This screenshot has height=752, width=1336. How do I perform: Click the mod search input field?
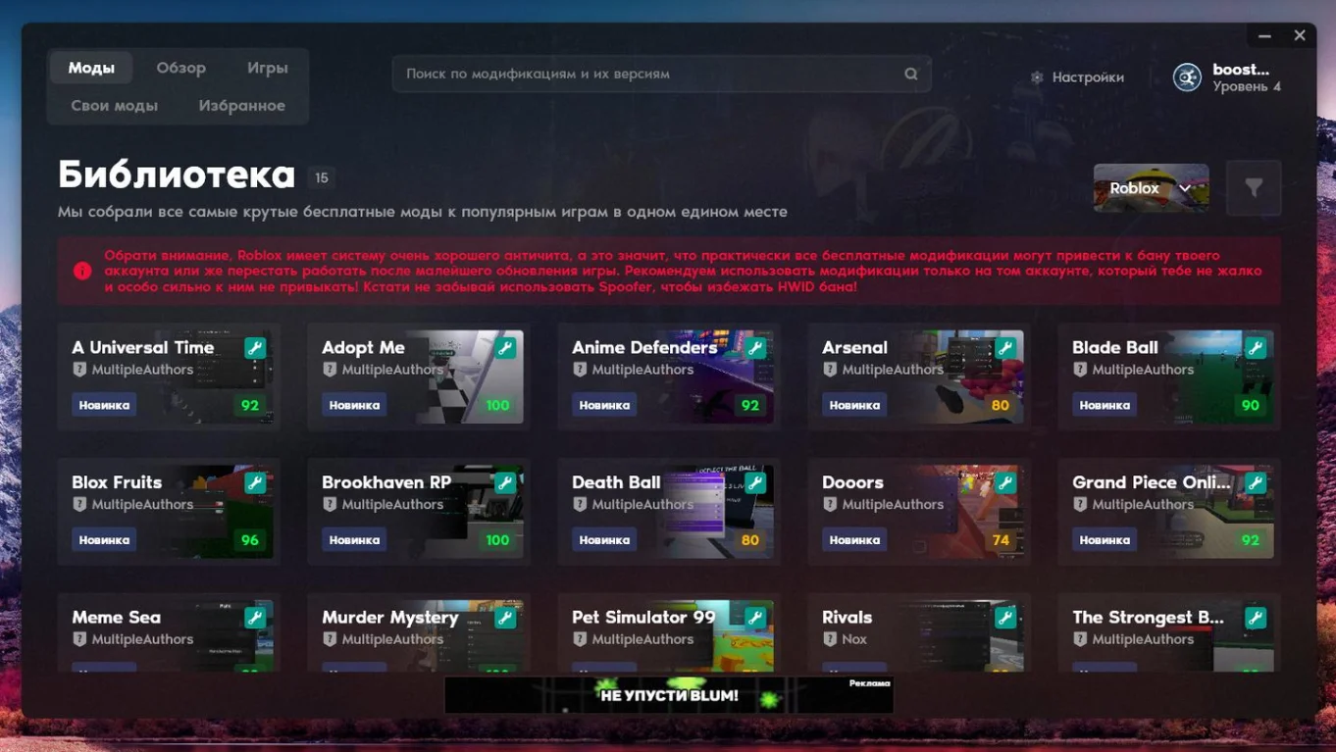coord(647,74)
